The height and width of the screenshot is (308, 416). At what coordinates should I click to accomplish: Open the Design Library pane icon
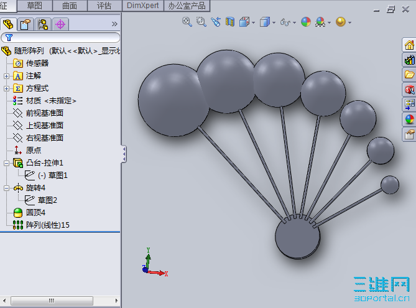click(409, 60)
